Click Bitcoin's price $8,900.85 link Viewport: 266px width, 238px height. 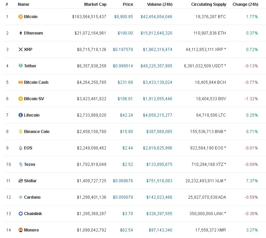click(123, 17)
